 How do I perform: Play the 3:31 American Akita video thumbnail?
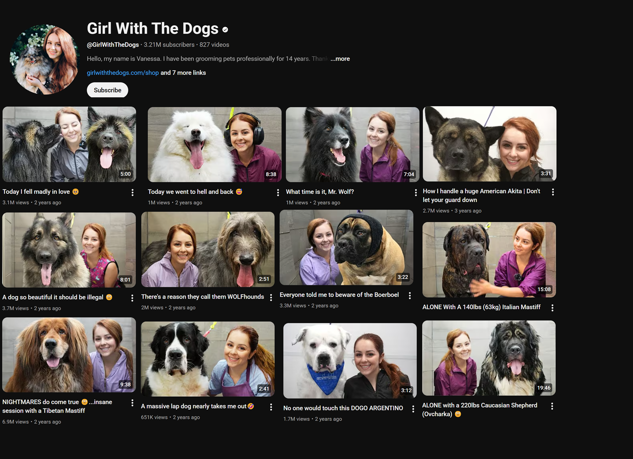490,144
